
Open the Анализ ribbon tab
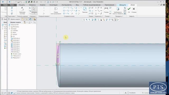pos(43,5)
